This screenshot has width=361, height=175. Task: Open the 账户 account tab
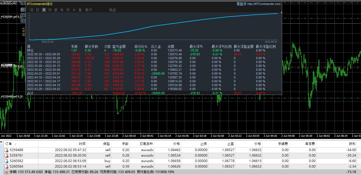click(x=89, y=10)
